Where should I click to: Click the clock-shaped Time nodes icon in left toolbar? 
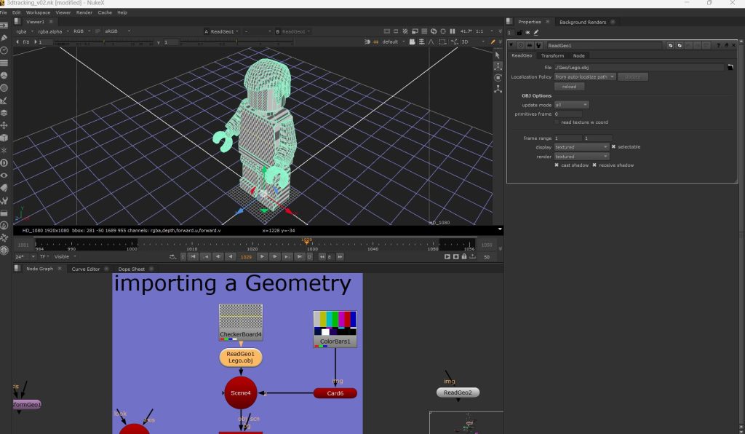pyautogui.click(x=4, y=50)
